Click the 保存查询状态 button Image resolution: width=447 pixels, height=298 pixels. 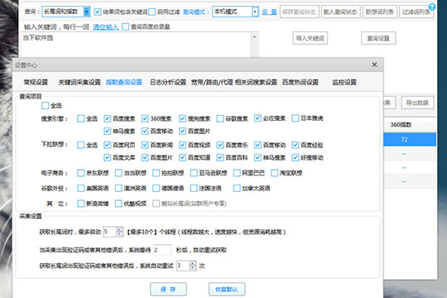(299, 12)
